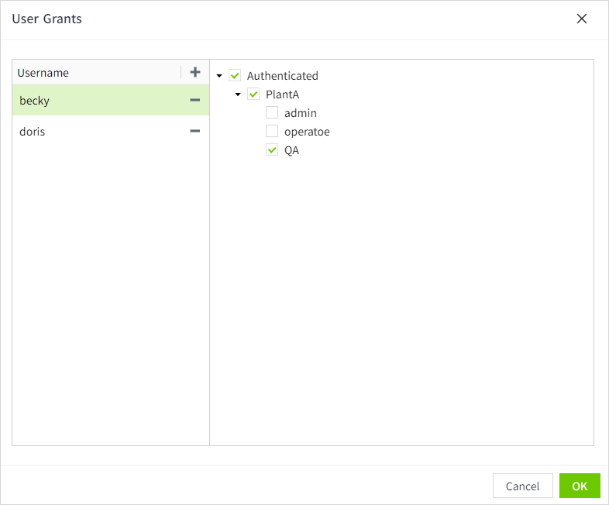Click the admin role label
The height and width of the screenshot is (505, 609).
click(x=301, y=113)
